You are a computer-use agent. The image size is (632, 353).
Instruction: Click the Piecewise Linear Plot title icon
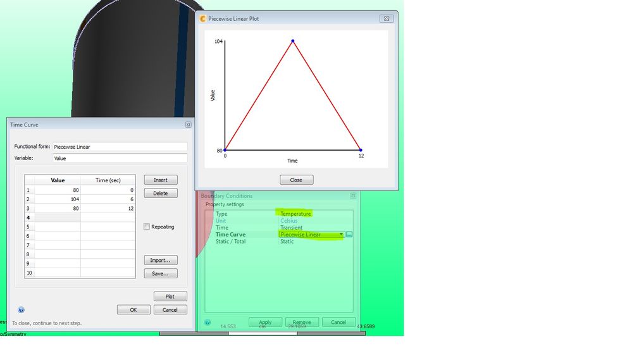pos(202,18)
